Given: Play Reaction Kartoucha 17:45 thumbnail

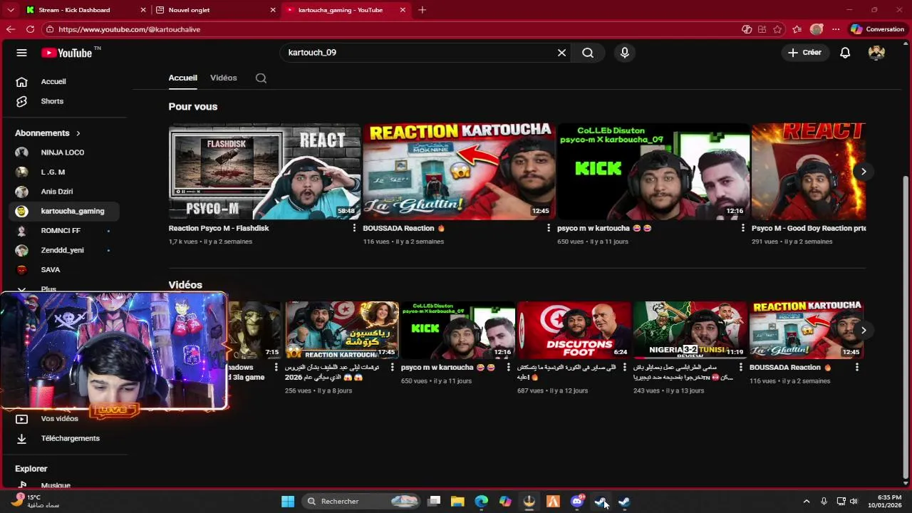Looking at the screenshot, I should [342, 330].
